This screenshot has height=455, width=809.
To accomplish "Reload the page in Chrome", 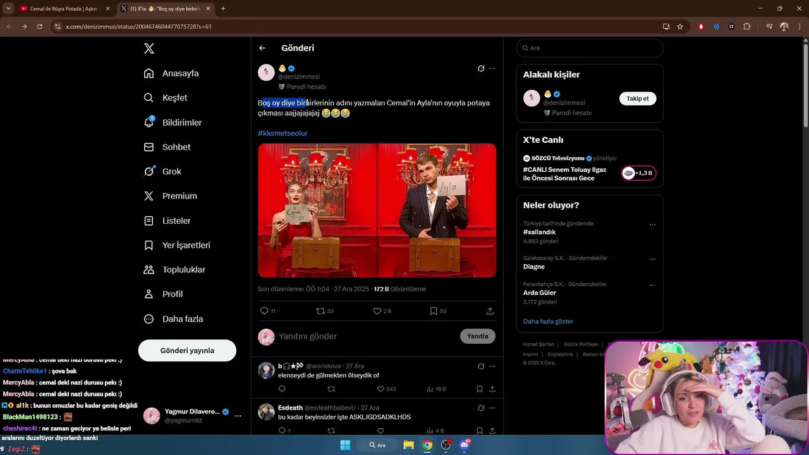I will (x=39, y=27).
